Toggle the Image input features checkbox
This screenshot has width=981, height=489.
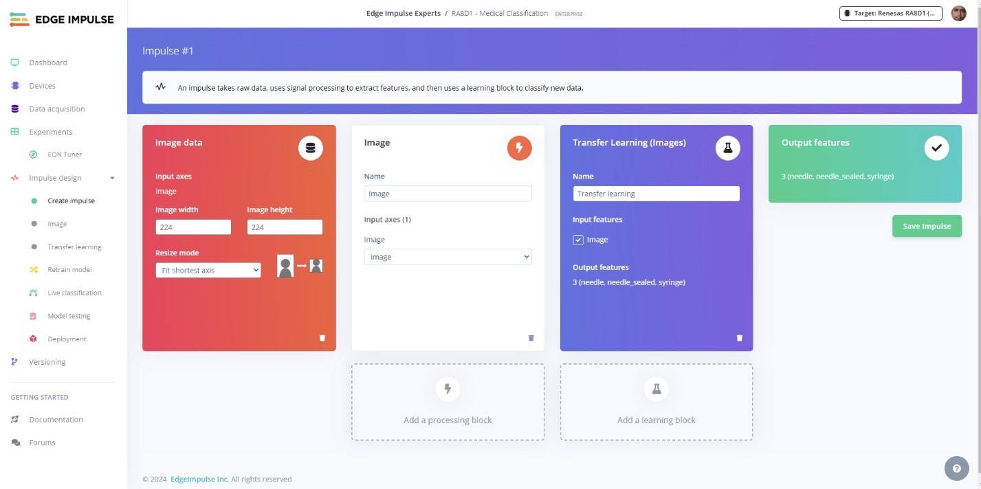[578, 240]
